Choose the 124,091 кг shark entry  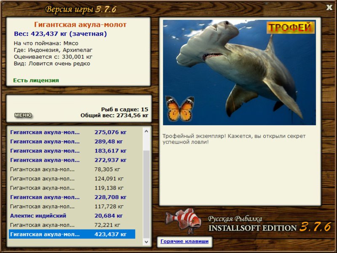coord(72,178)
